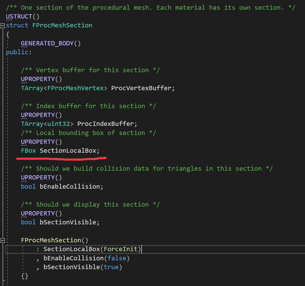Click the 'Local bounding box of section' comment
The height and width of the screenshot is (286, 305).
tap(88, 133)
